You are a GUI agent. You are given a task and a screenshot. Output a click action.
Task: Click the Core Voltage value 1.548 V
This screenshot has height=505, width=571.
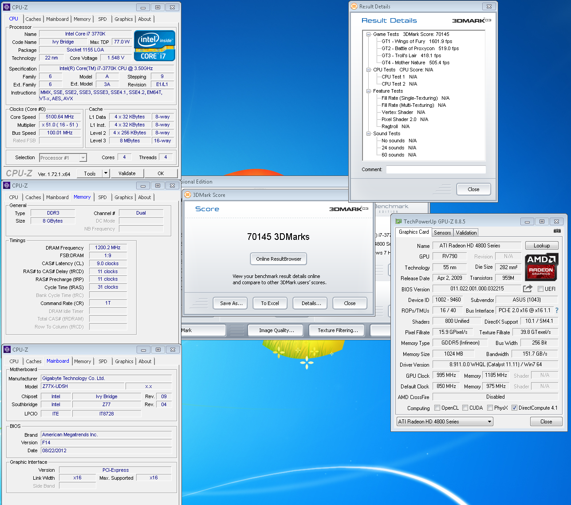click(x=116, y=58)
